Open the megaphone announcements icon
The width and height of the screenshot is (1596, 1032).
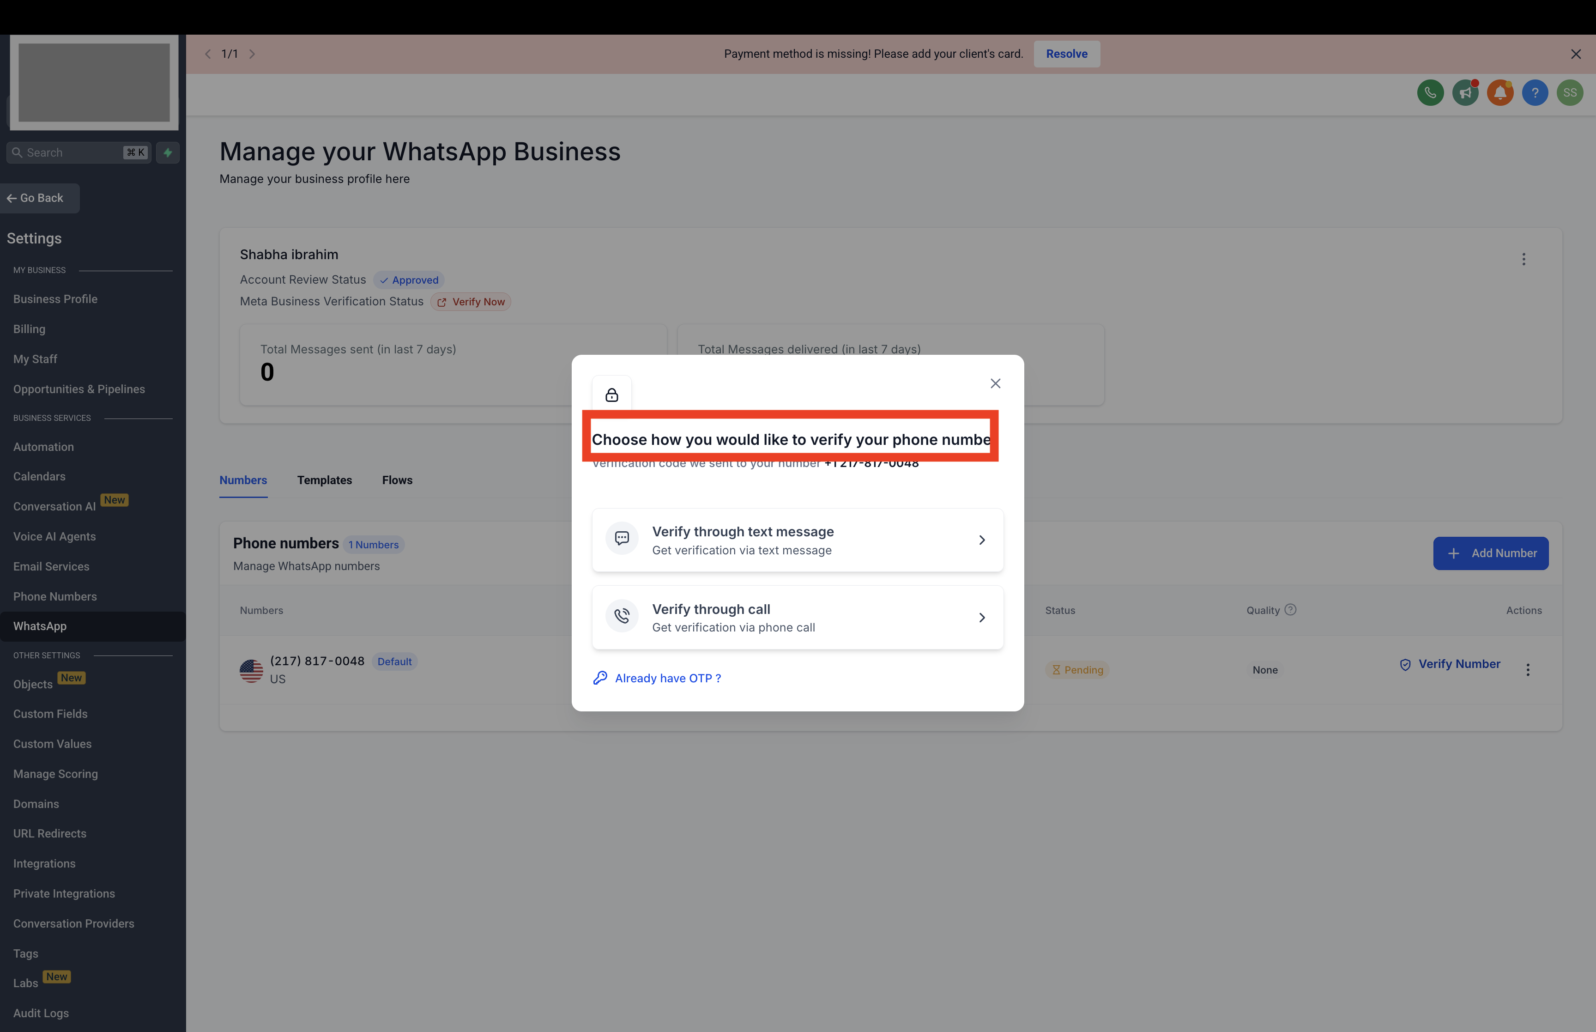(x=1465, y=92)
